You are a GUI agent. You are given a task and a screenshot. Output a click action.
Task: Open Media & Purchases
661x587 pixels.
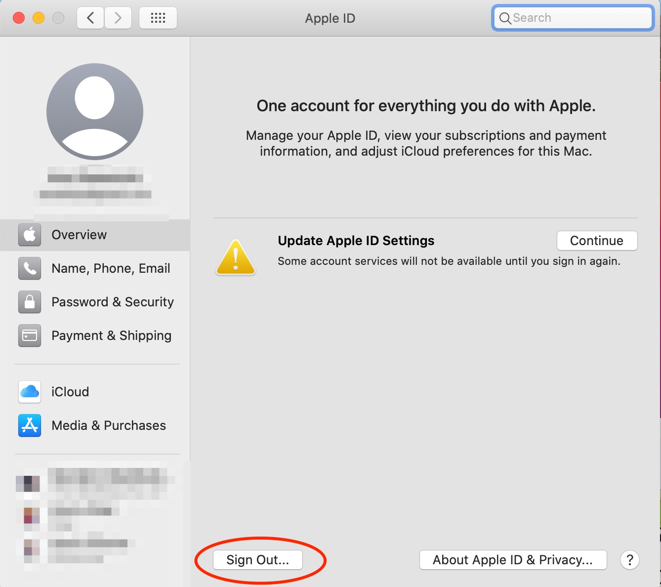tap(95, 425)
